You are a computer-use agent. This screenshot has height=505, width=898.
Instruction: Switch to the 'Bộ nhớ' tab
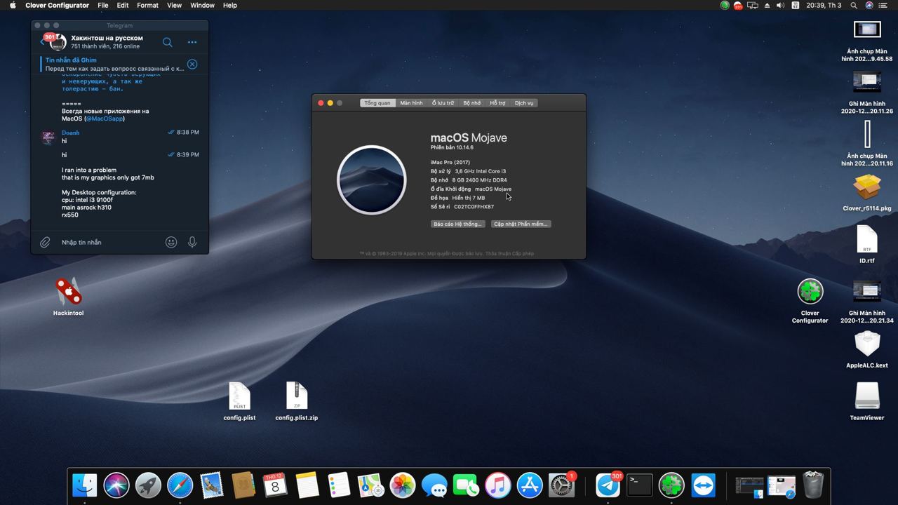472,103
